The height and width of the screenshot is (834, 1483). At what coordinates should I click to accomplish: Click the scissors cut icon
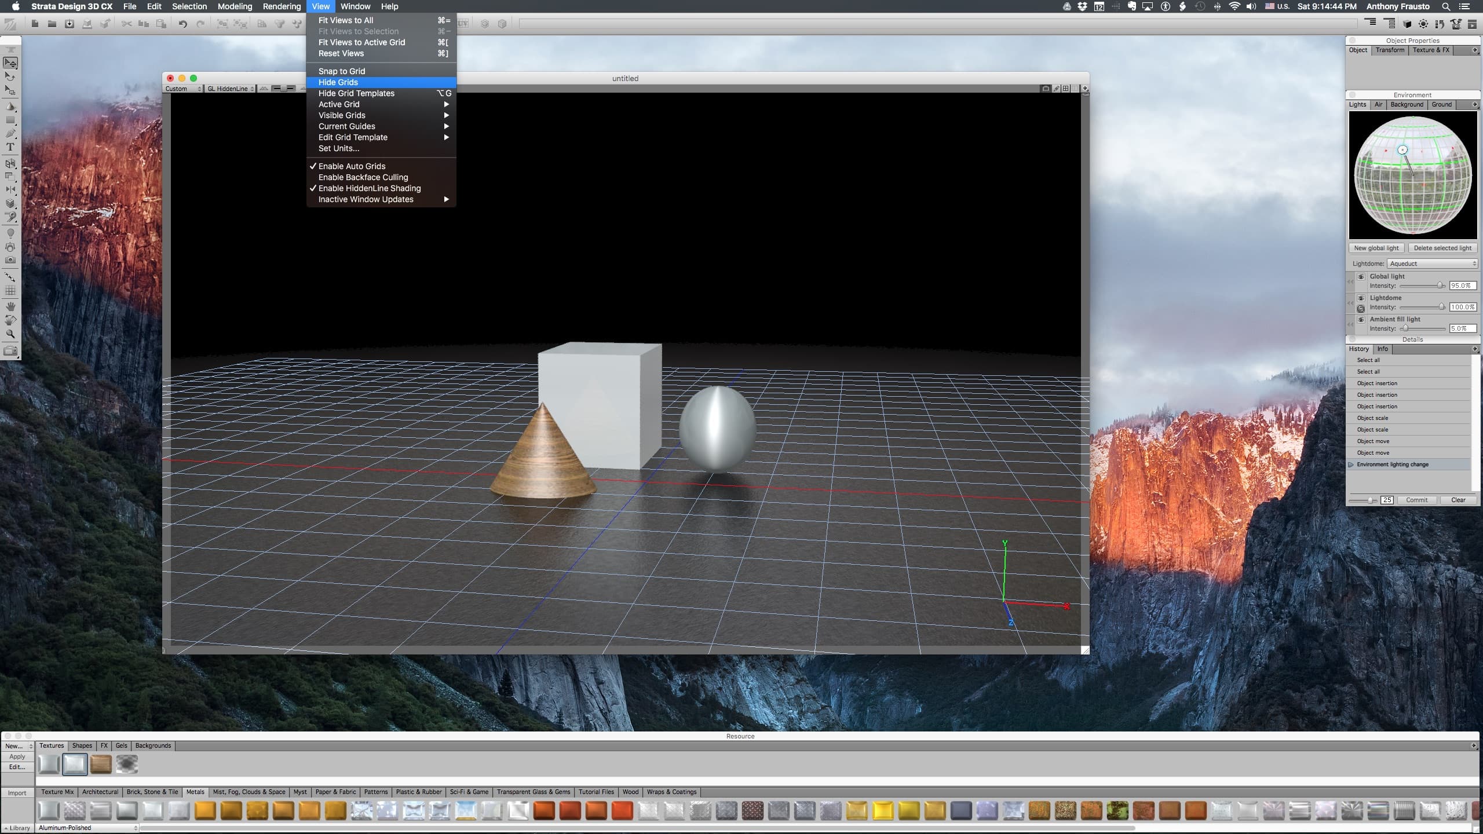[x=126, y=24]
